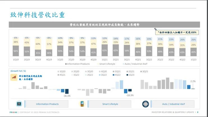This screenshot has width=208, height=117.
Task: Click the 4Q20 axis label
Action: point(94,60)
